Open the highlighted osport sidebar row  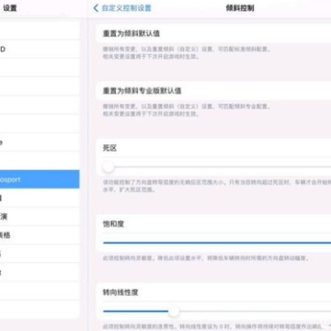tap(40, 179)
